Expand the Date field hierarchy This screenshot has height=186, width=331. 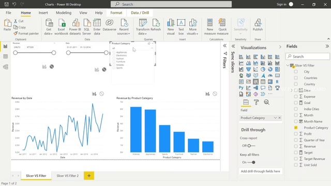point(292,90)
